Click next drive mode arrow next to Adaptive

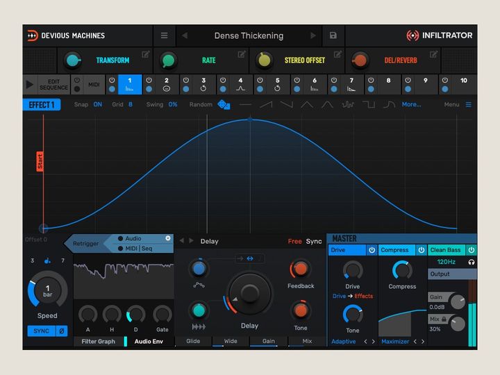[374, 342]
